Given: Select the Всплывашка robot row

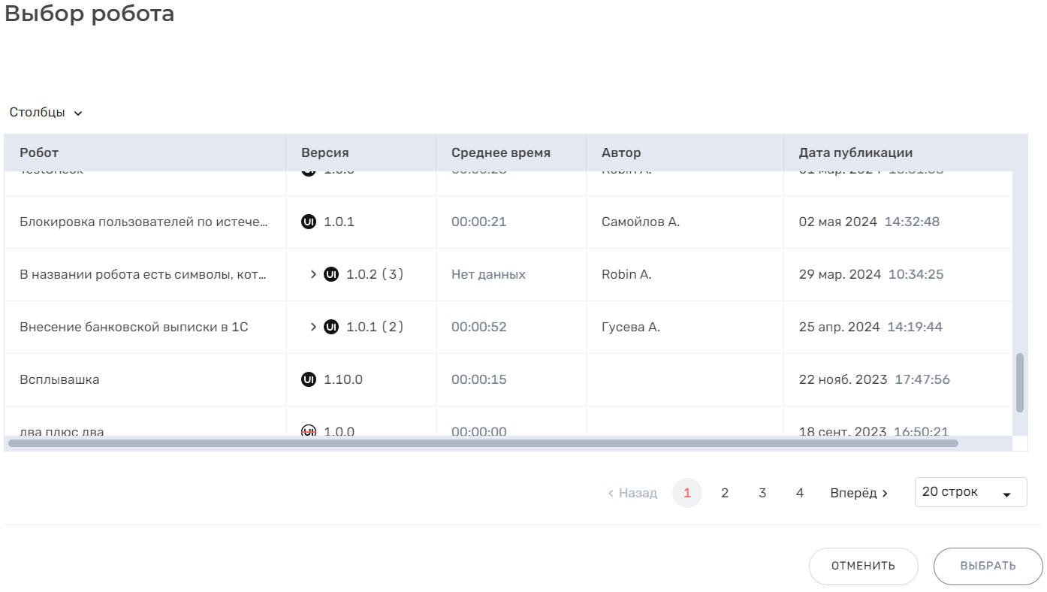Looking at the screenshot, I should point(60,379).
